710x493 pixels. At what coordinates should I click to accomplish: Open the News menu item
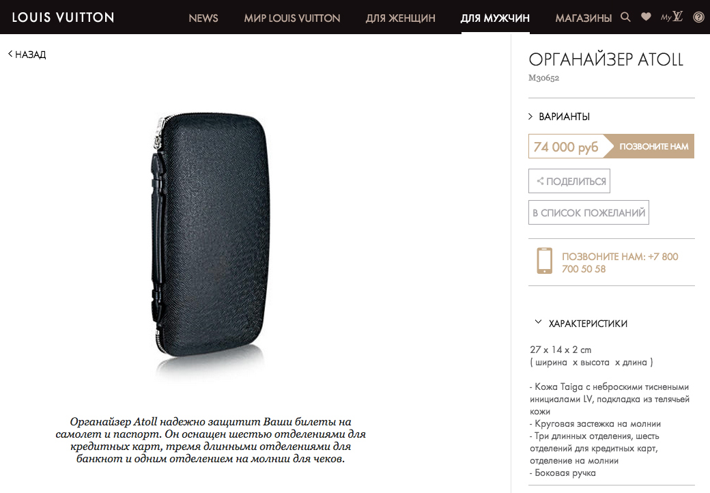click(x=203, y=18)
